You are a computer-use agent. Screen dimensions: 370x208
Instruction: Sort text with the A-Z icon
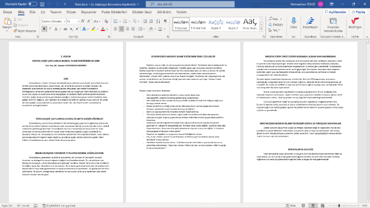tap(158, 21)
